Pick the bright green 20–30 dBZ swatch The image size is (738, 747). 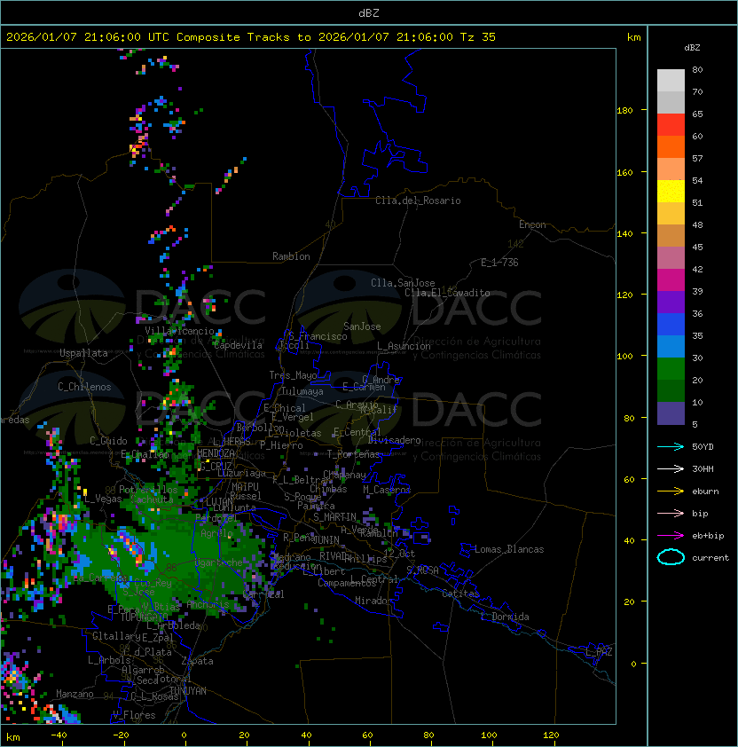[671, 369]
